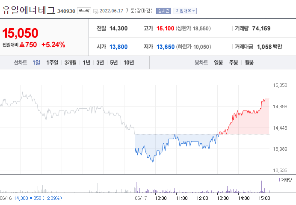Image resolution: width=296 pixels, height=205 pixels.
Task: Switch to the 3개월 chart period
Action: tap(71, 62)
